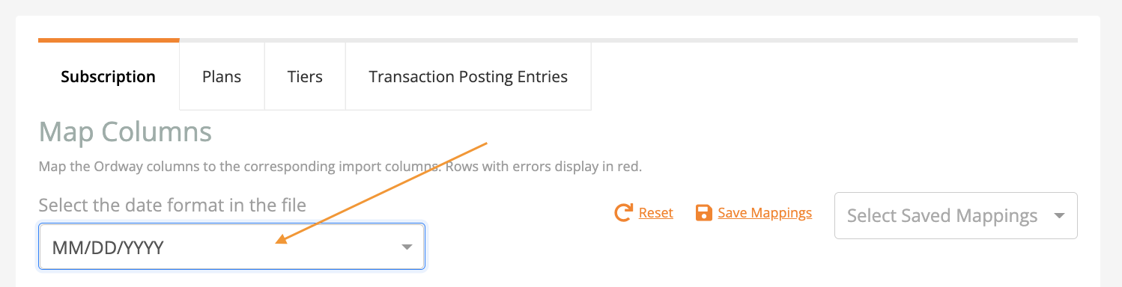Switch to the Subscription tab
This screenshot has height=287, width=1122.
coord(109,76)
